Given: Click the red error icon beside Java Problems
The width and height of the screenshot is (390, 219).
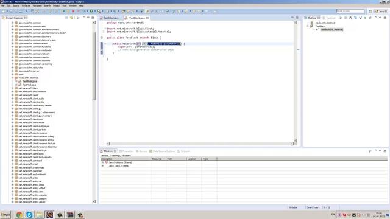Looking at the screenshot, I should click(107, 162).
